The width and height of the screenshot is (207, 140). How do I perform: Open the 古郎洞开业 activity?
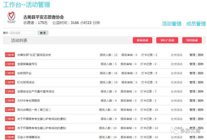tap(24, 73)
